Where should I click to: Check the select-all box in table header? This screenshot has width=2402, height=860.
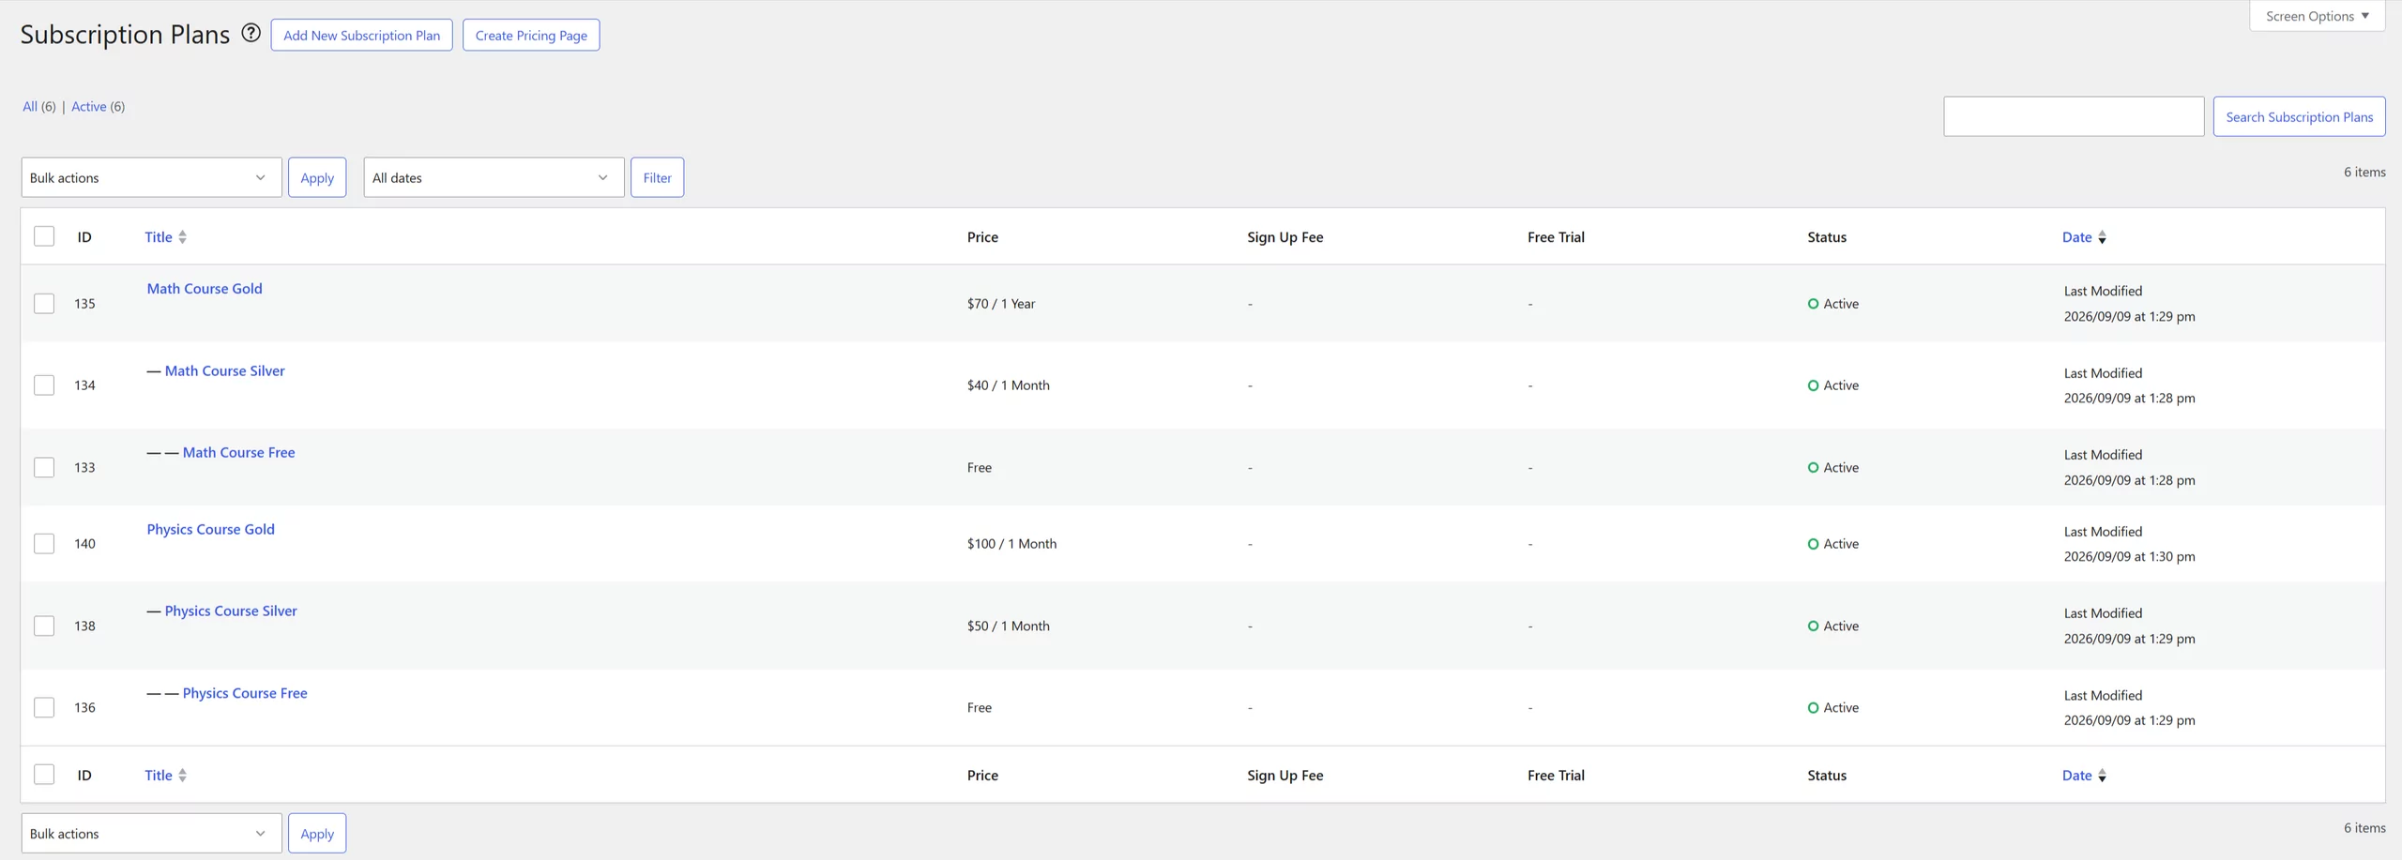[44, 236]
